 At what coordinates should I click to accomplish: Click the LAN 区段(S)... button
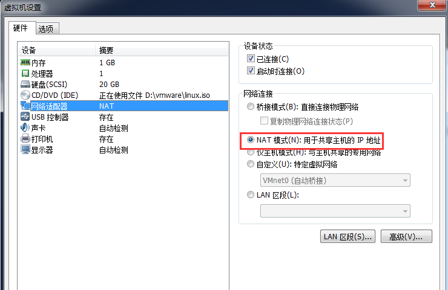pyautogui.click(x=348, y=236)
